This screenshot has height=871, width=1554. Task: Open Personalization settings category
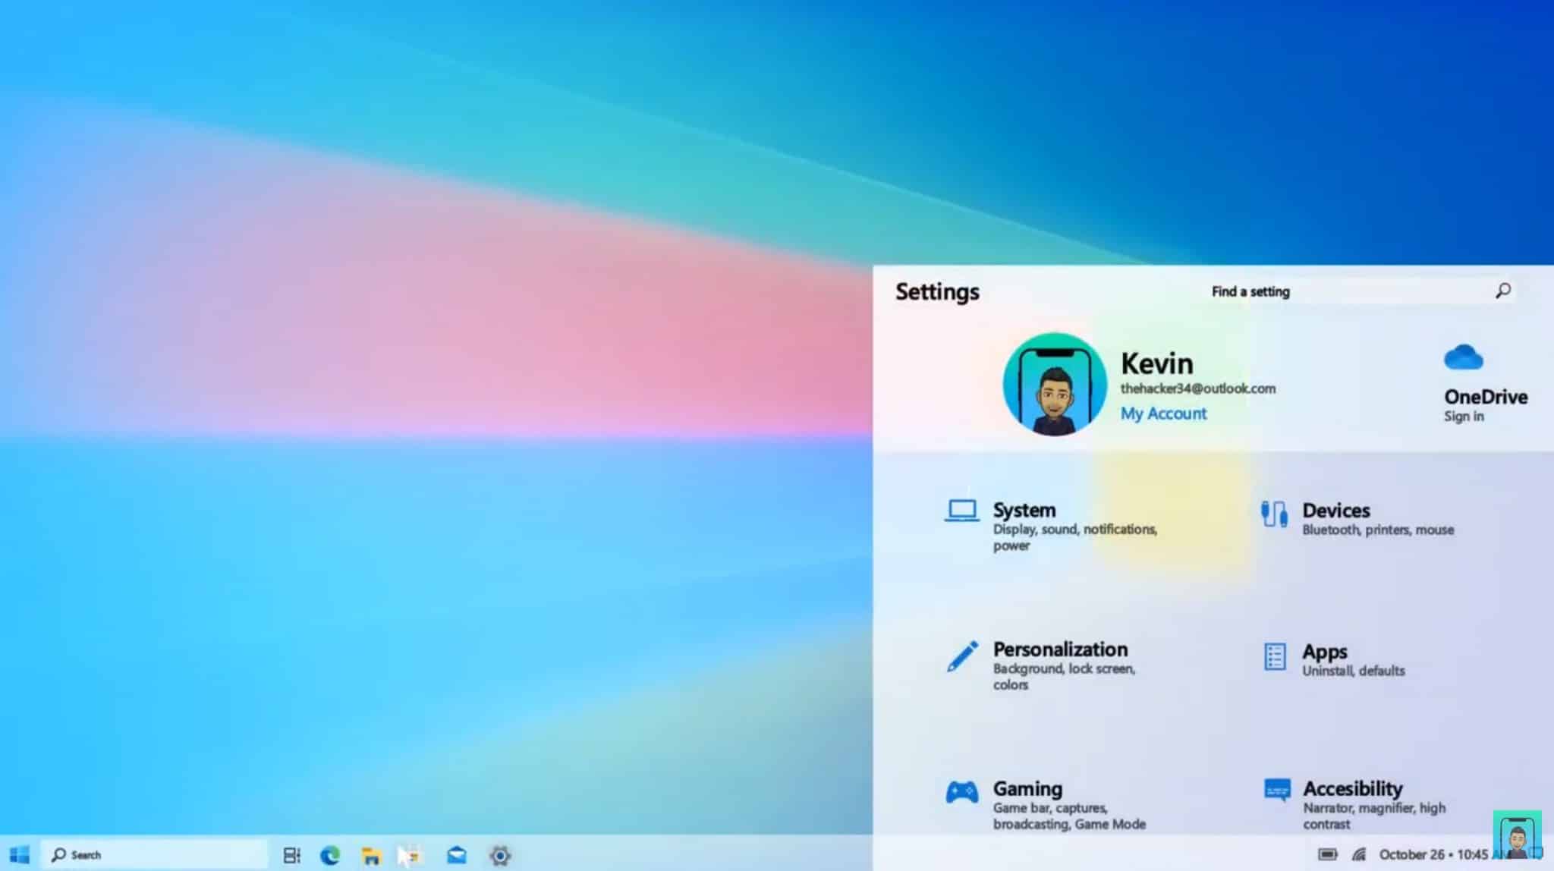click(1060, 649)
